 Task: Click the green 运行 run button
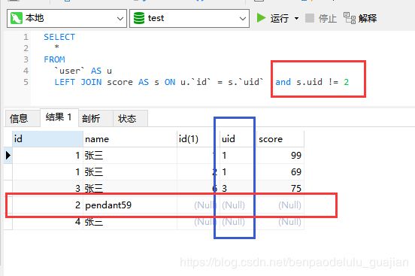tap(273, 18)
